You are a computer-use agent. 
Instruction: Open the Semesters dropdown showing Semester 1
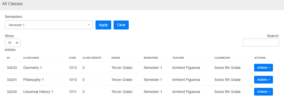tap(49, 25)
